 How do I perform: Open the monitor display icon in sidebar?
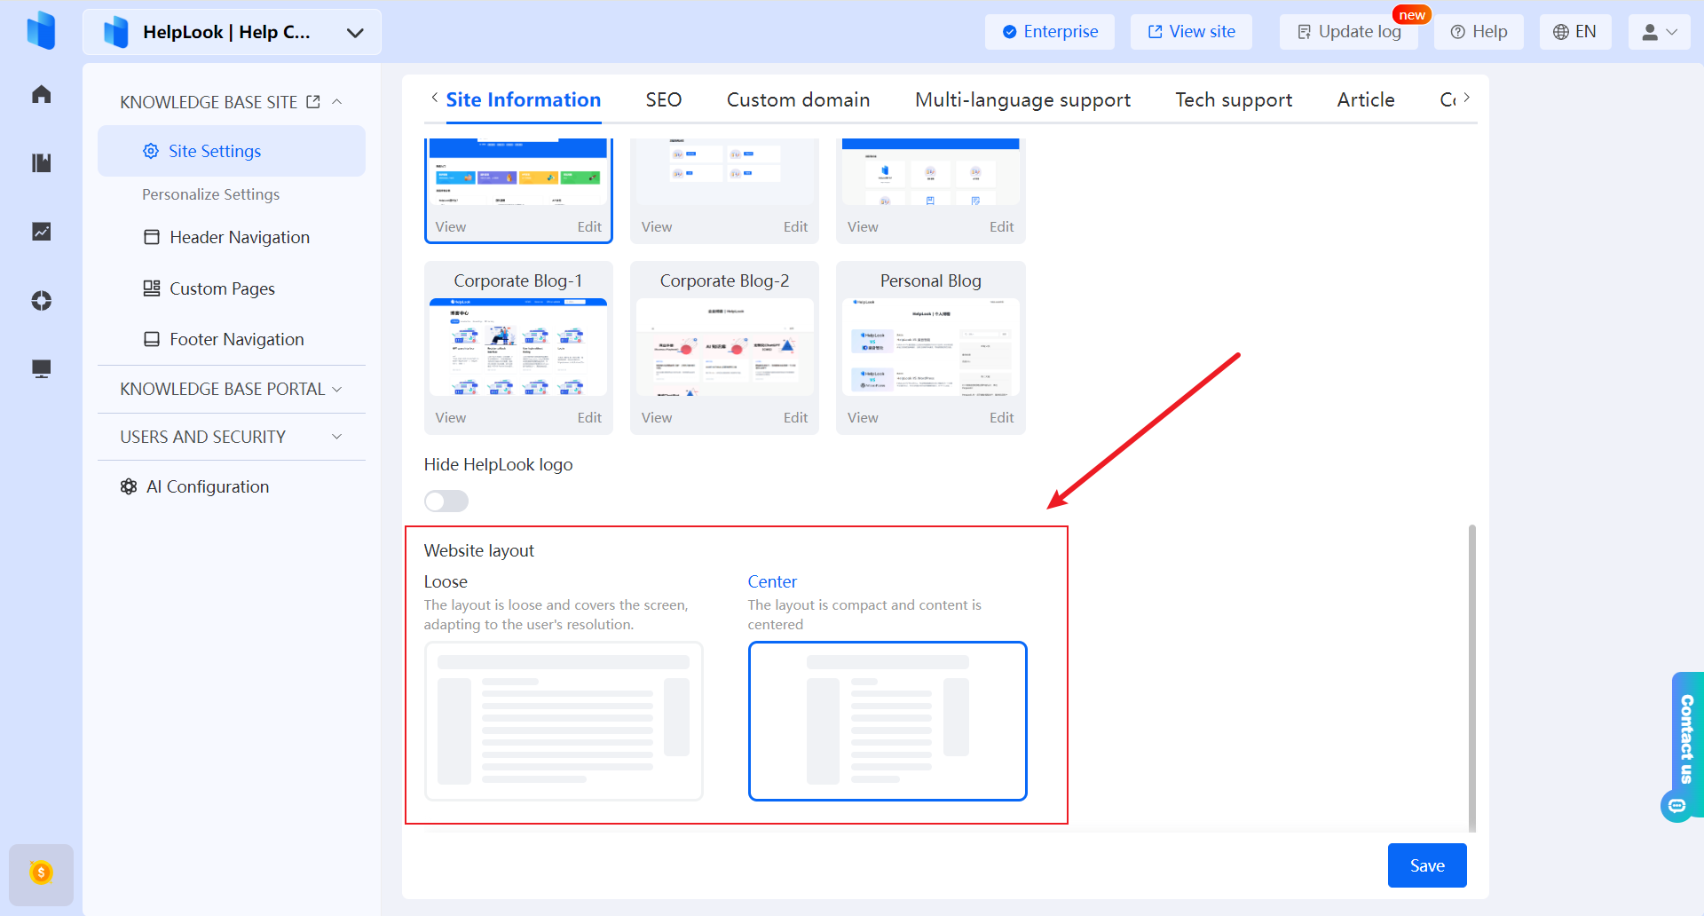click(x=41, y=368)
